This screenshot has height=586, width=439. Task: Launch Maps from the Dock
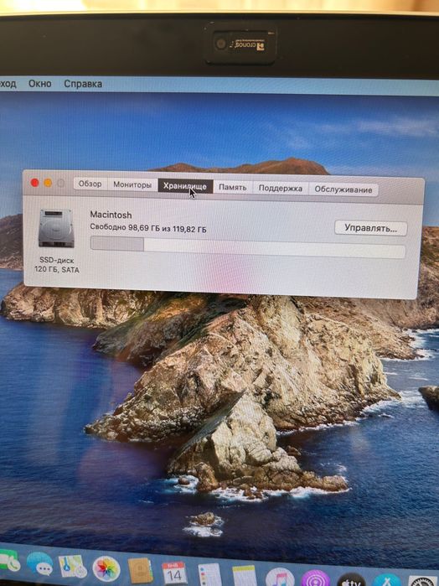[73, 567]
